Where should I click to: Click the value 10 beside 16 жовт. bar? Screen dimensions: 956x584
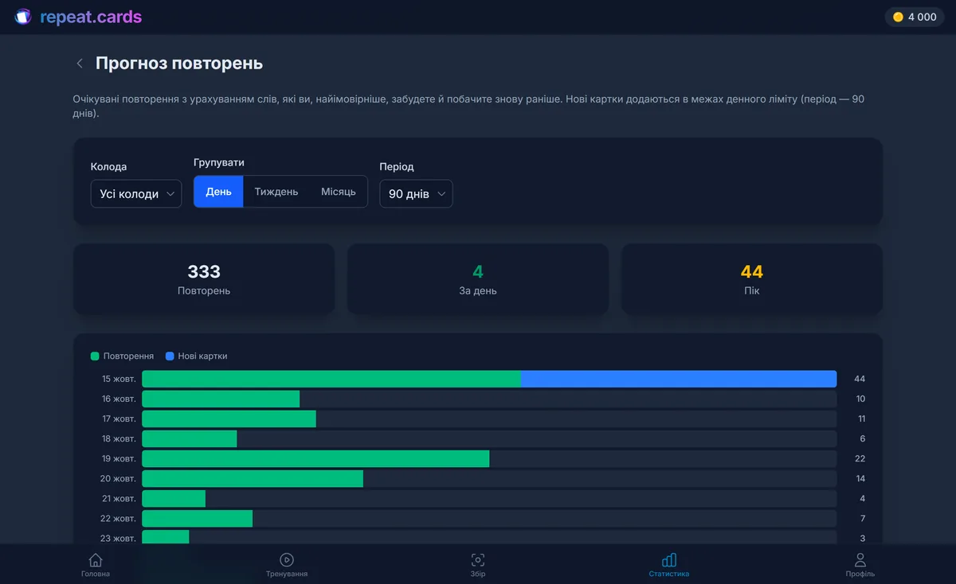(860, 399)
